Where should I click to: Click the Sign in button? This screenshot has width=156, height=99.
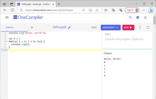tap(132, 10)
